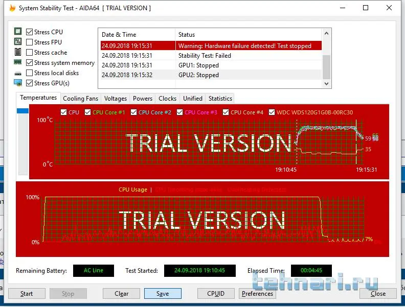The width and height of the screenshot is (405, 307).
Task: Open Preferences button
Action: pyautogui.click(x=257, y=294)
